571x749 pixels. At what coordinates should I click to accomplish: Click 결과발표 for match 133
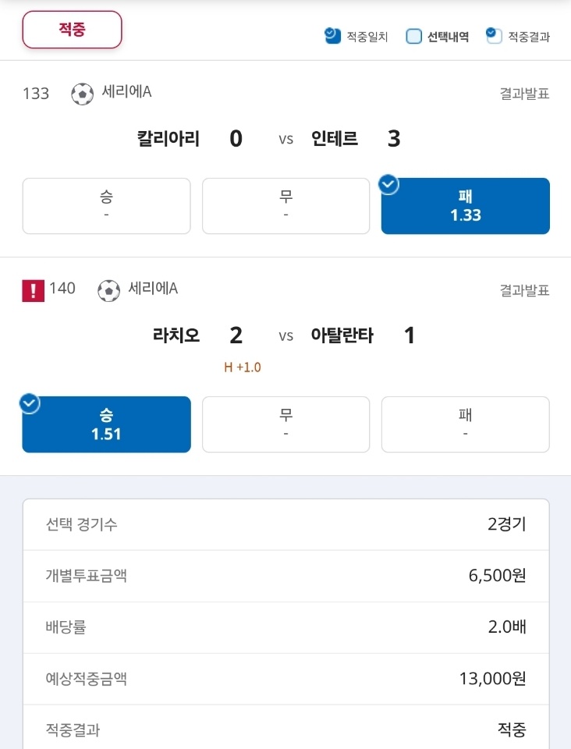pyautogui.click(x=524, y=94)
